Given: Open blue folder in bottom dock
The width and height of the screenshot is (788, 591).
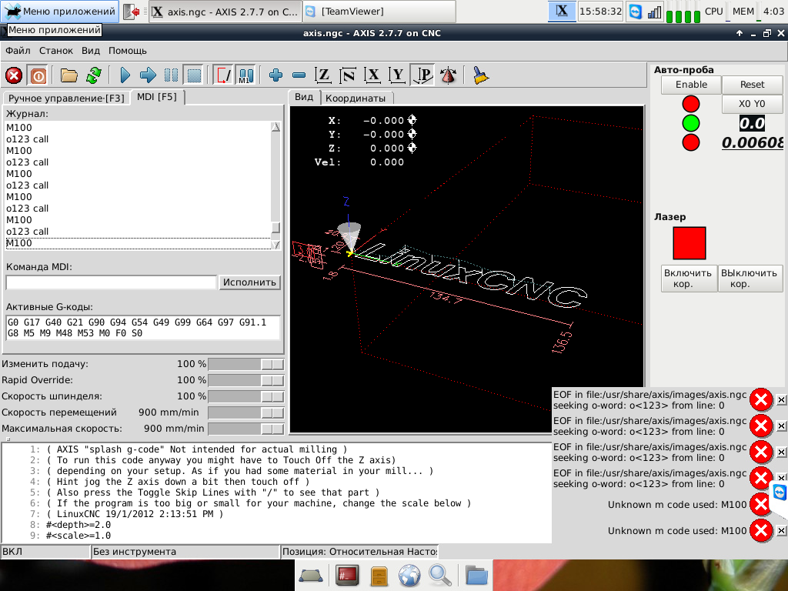Looking at the screenshot, I should (476, 576).
